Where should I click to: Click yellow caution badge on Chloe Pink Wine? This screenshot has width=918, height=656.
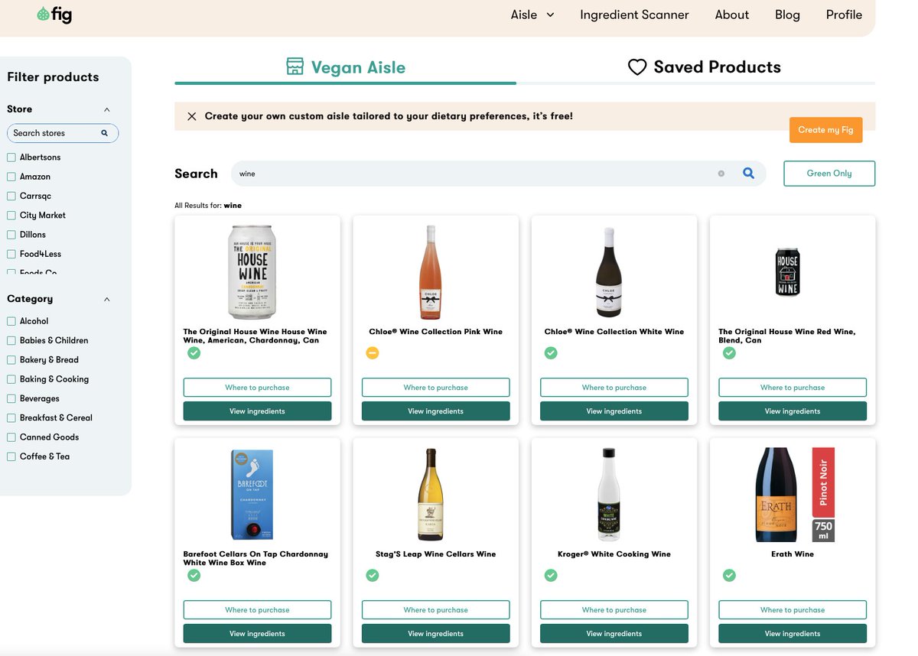click(x=373, y=352)
